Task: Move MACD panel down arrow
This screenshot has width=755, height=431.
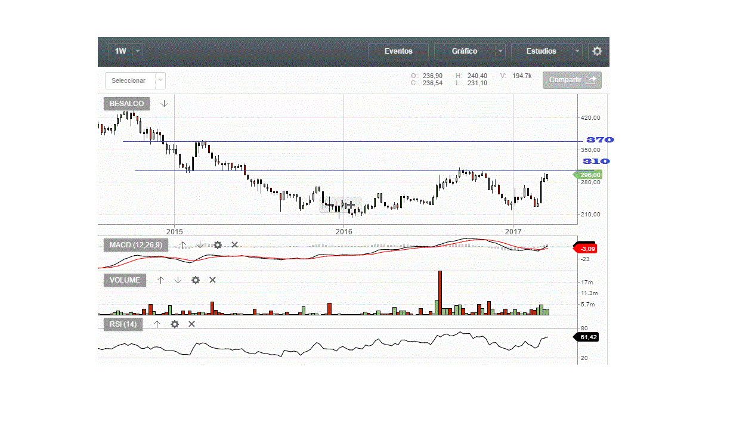Action: (200, 245)
